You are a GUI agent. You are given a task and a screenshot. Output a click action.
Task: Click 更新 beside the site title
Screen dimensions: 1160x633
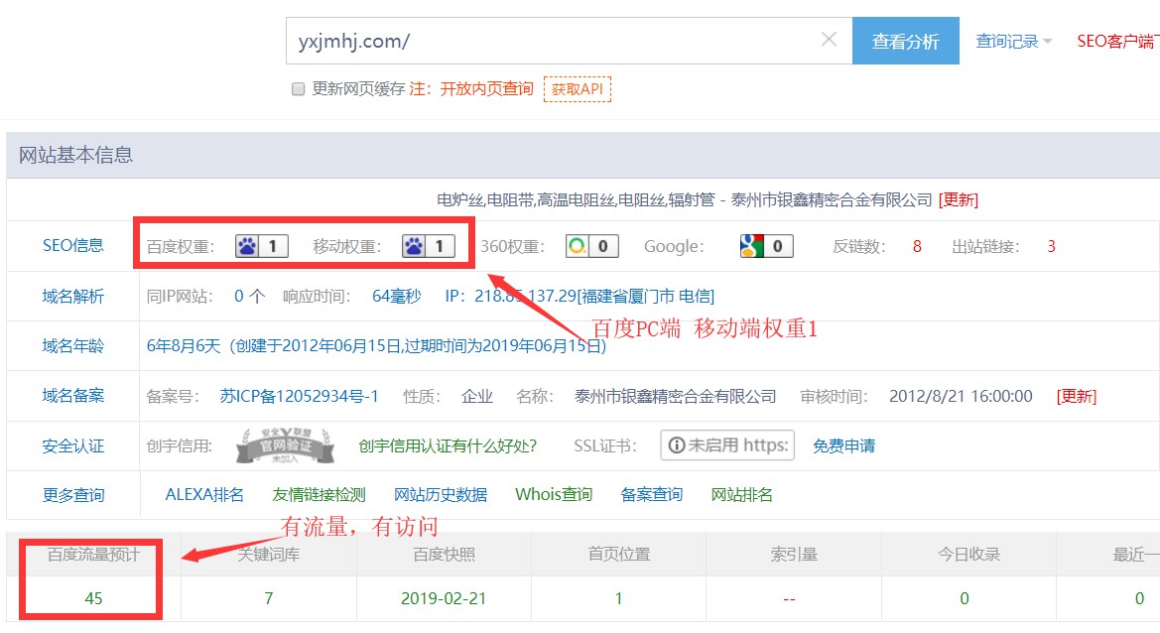(958, 200)
